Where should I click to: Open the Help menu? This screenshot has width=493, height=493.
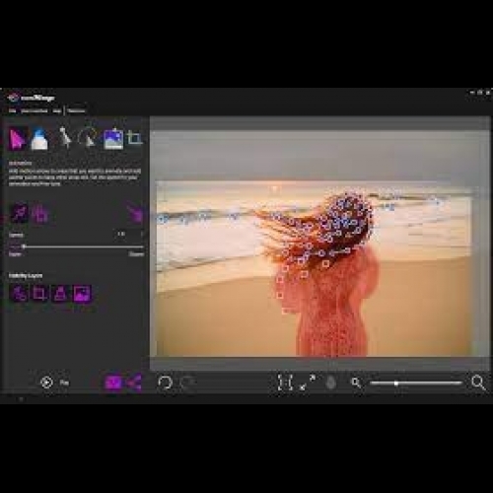[57, 111]
